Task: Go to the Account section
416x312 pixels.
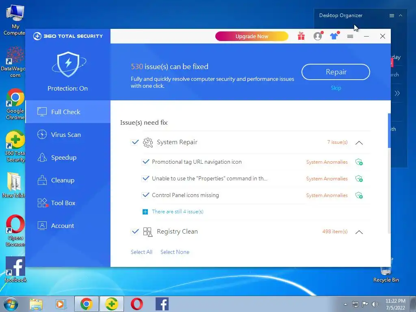Action: pyautogui.click(x=68, y=226)
